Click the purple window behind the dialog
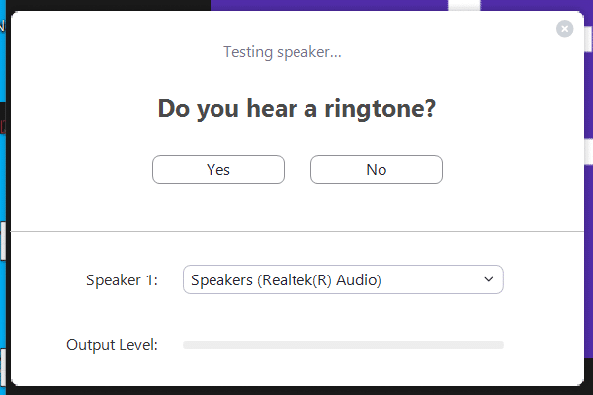Screen dimensions: 593x395 (346, 5)
